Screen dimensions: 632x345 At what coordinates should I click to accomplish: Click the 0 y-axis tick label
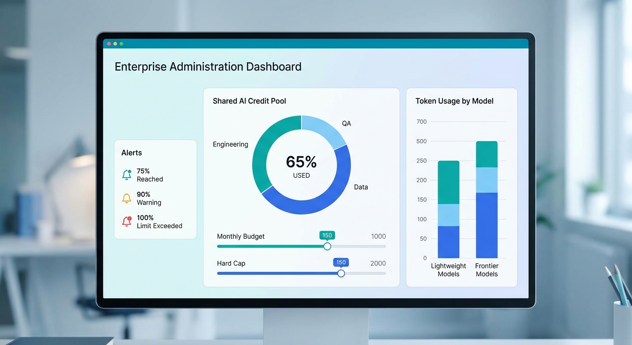[425, 258]
